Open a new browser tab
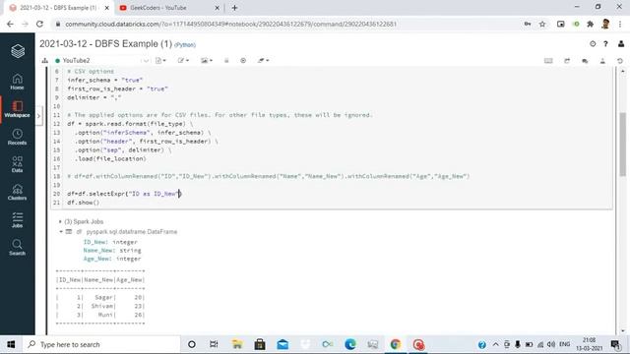 234,8
